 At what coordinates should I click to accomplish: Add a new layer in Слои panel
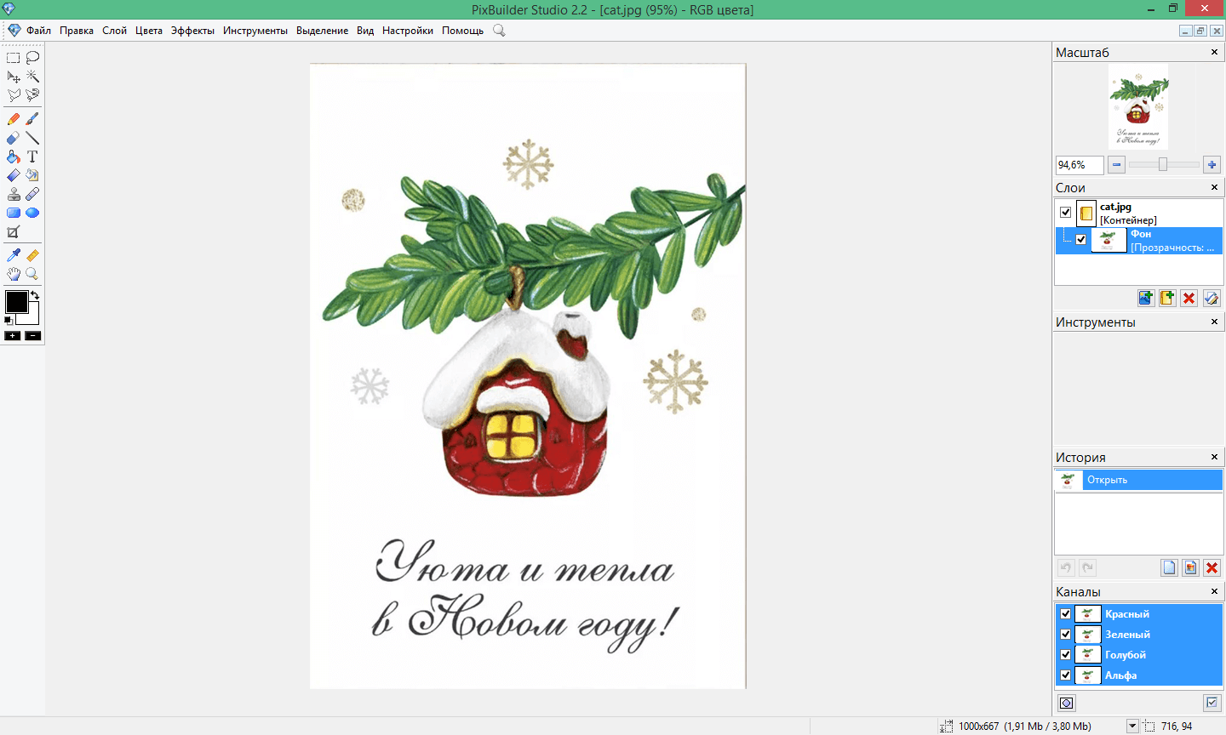(x=1146, y=298)
